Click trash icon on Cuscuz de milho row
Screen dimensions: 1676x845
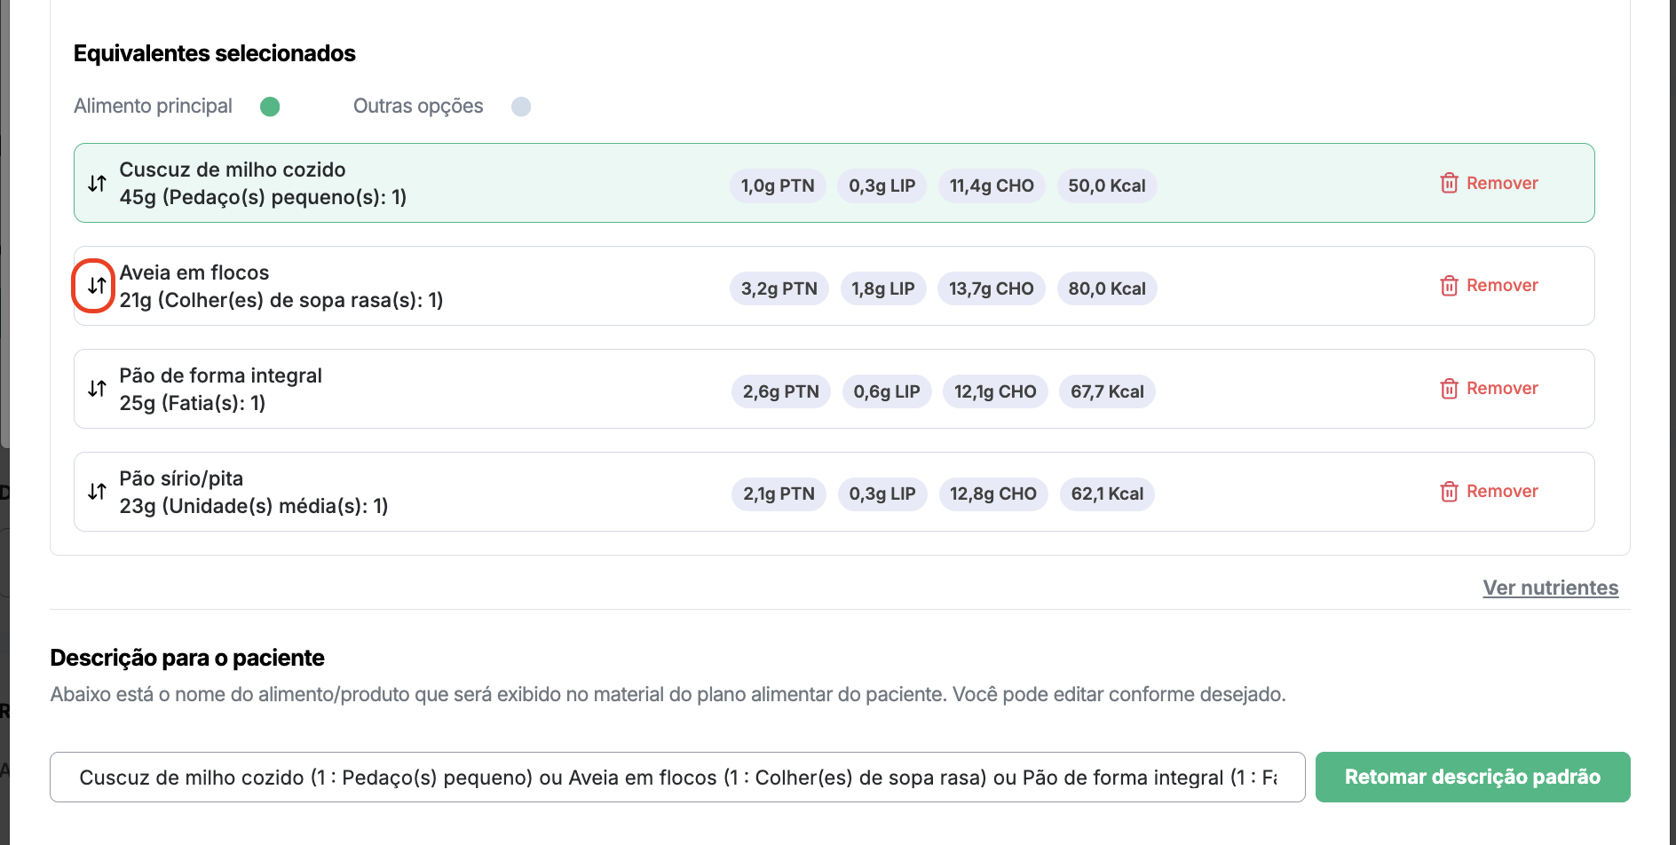(1449, 183)
